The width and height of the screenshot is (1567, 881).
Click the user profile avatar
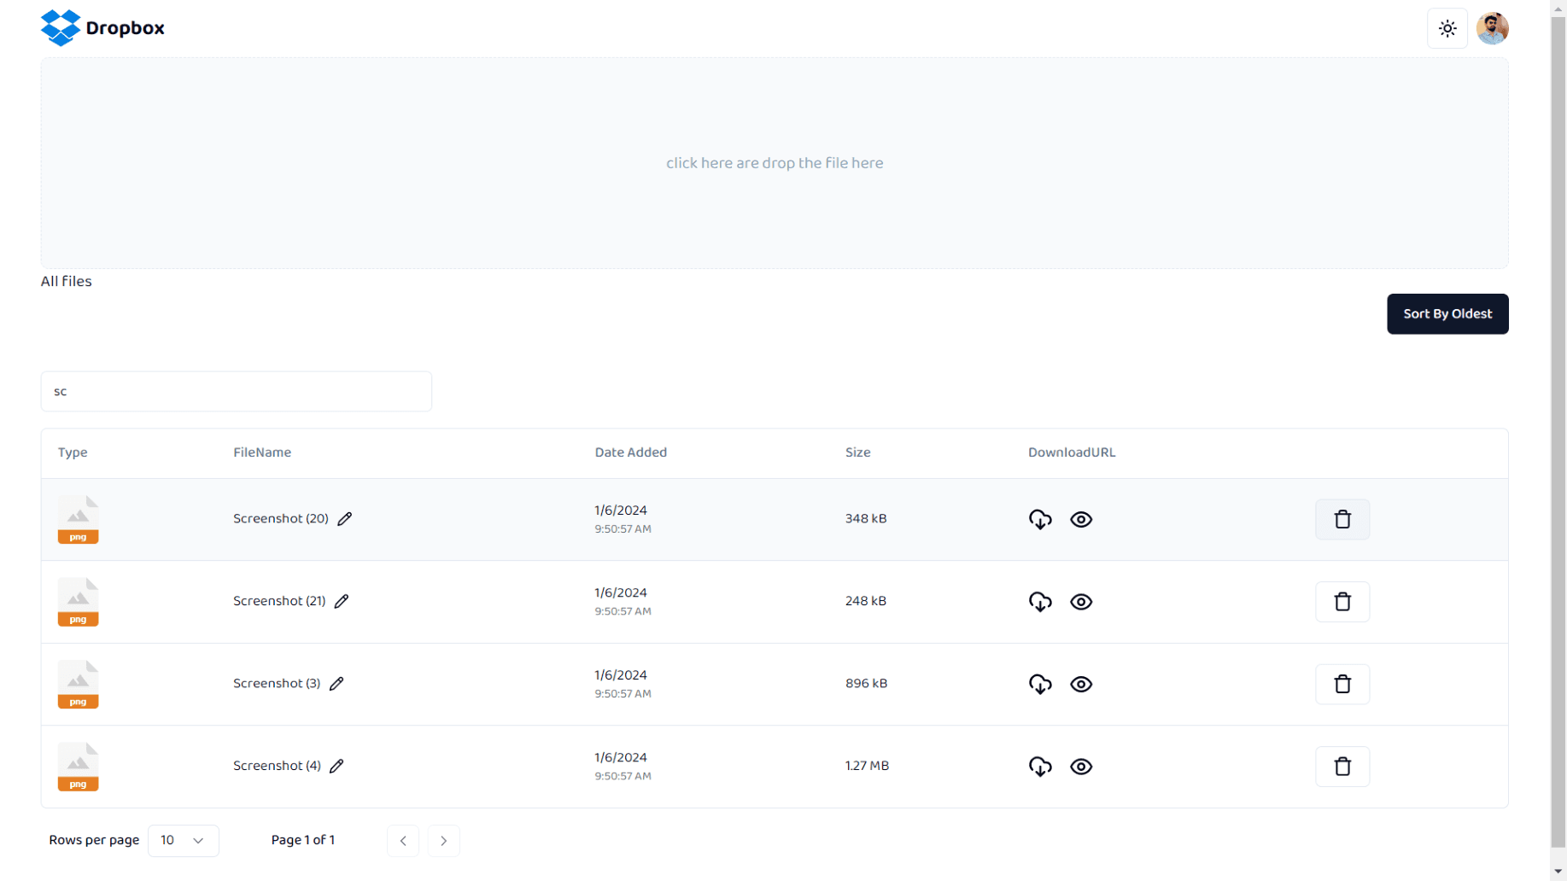pos(1492,28)
